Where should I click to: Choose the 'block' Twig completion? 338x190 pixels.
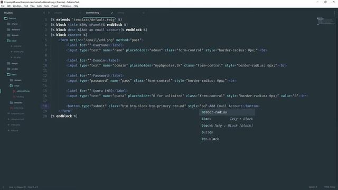point(227,119)
